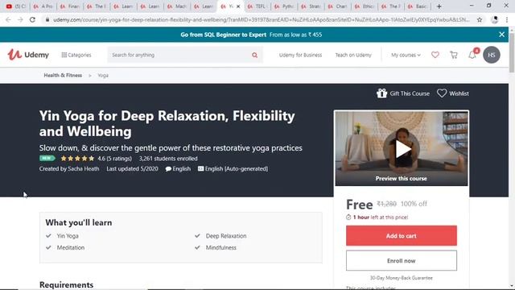Click the Last updated 5/2020 text
This screenshot has height=290, width=515.
[x=132, y=168]
